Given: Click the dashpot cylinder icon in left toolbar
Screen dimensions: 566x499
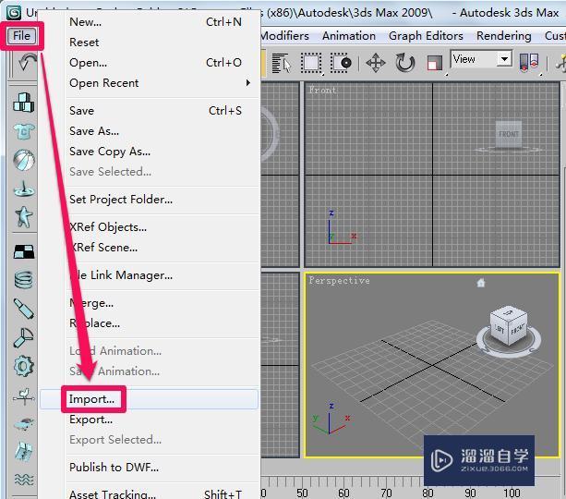Looking at the screenshot, I should click(24, 309).
